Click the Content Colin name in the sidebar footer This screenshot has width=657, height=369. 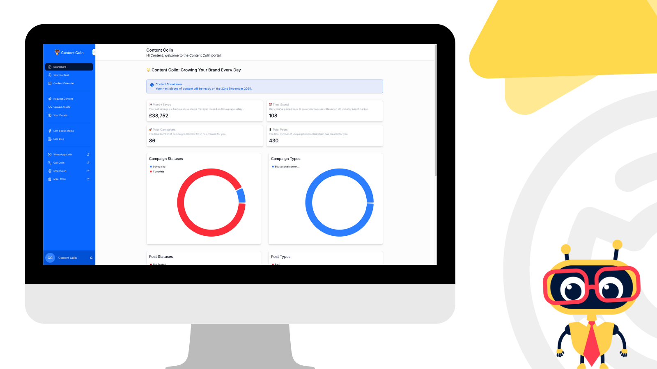[67, 258]
